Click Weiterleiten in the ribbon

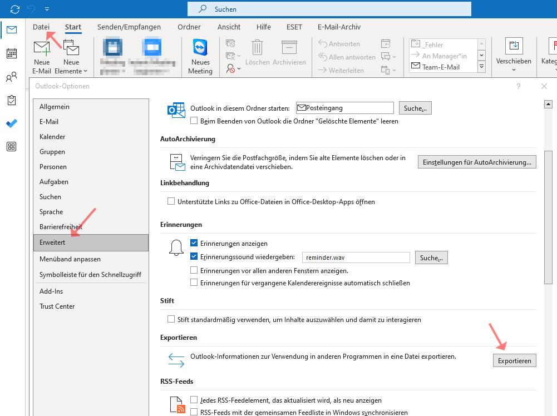click(x=341, y=70)
